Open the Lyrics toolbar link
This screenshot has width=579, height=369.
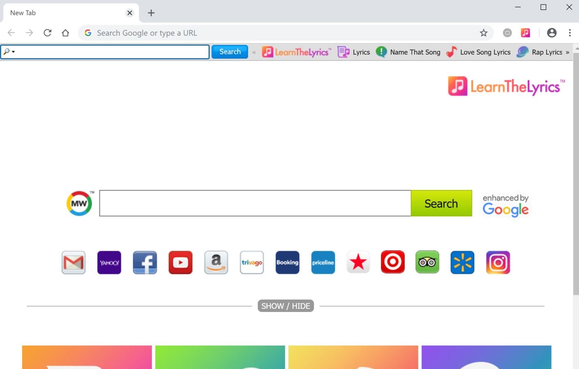(x=354, y=52)
